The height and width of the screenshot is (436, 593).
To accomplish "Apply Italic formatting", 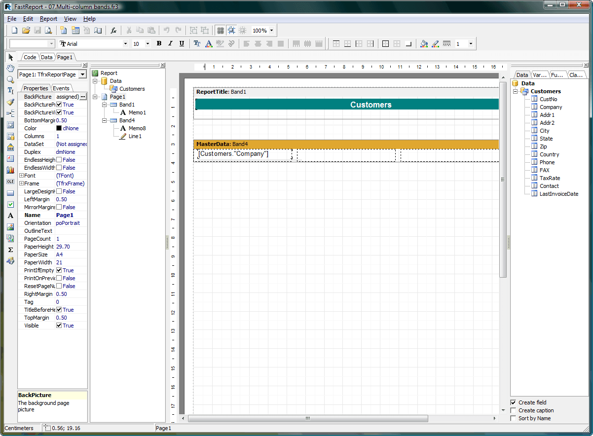I will pyautogui.click(x=170, y=44).
